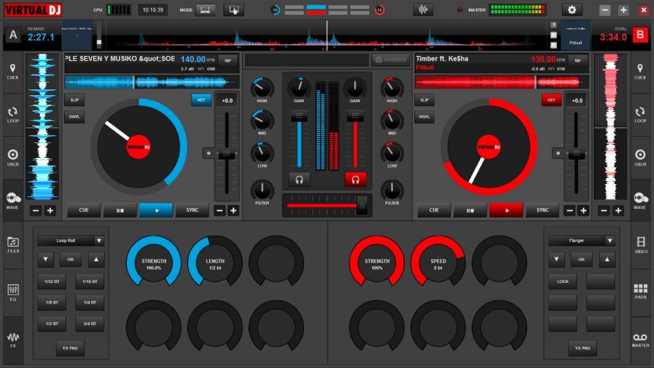Toggle left deck headphone cue
654x368 pixels.
pos(299,180)
